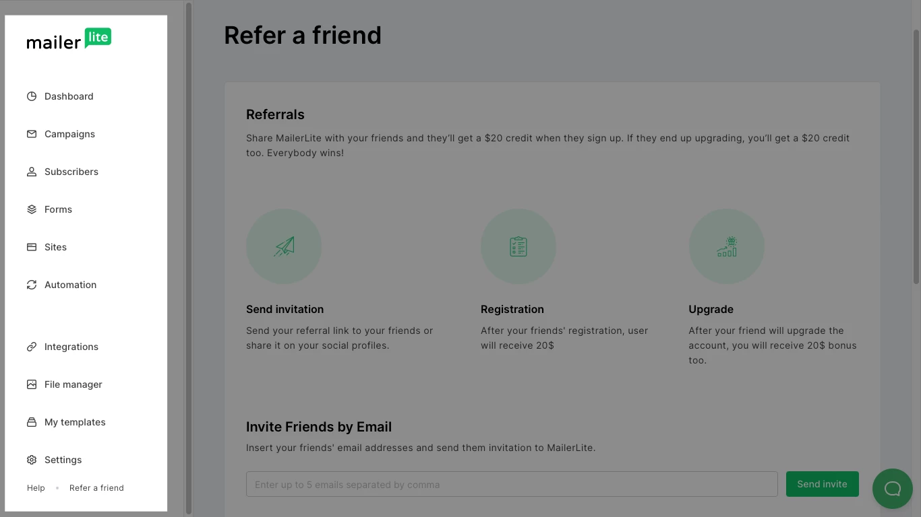921x517 pixels.
Task: Click the Campaigns envelope icon
Action: point(32,134)
